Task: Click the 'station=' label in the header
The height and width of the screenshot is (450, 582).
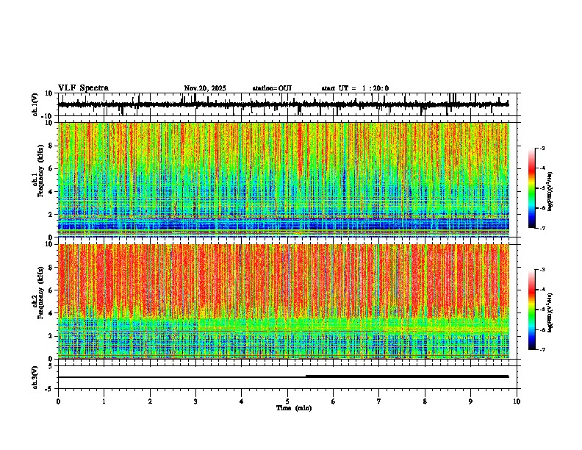Action: pos(265,88)
